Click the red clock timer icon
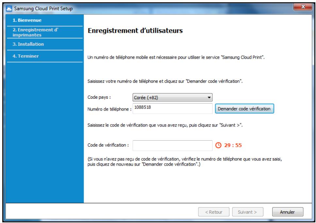This screenshot has width=316, height=223. [x=218, y=145]
